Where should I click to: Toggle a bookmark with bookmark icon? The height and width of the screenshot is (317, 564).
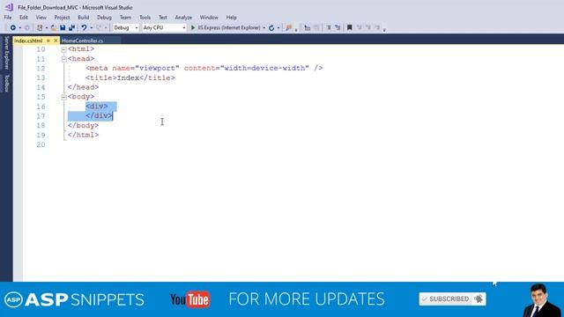349,27
